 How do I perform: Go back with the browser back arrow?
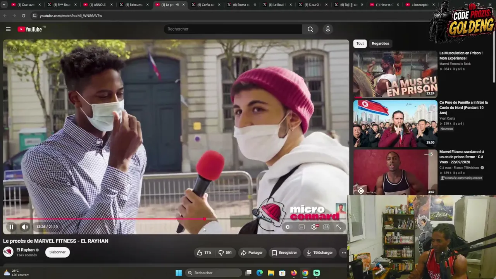pyautogui.click(x=5, y=15)
